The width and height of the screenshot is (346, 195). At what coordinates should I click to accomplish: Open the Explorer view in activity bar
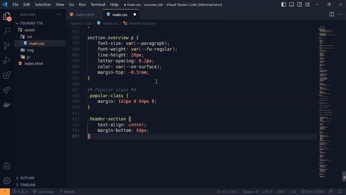coord(7,16)
